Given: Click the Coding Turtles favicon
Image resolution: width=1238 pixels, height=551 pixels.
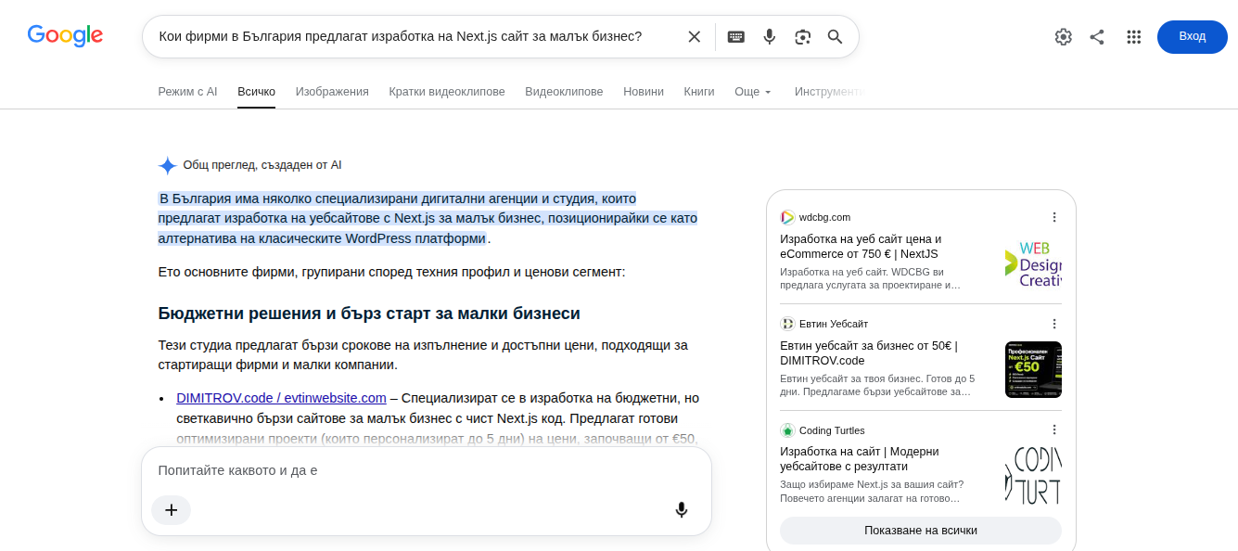Looking at the screenshot, I should point(787,430).
